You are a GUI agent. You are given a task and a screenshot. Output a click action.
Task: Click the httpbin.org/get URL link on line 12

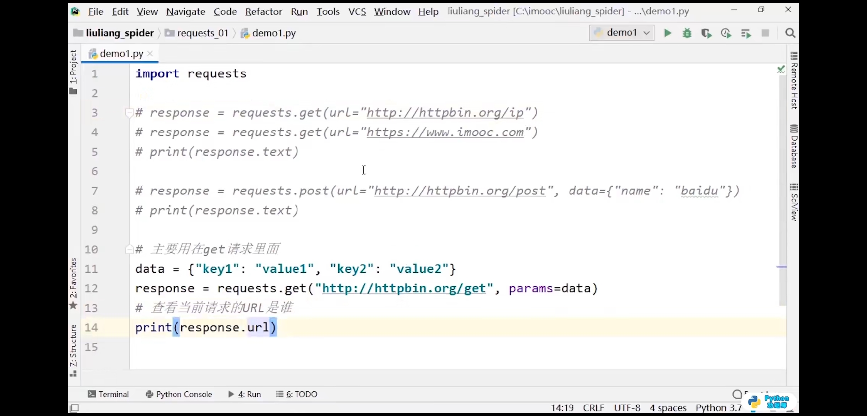[x=403, y=289]
